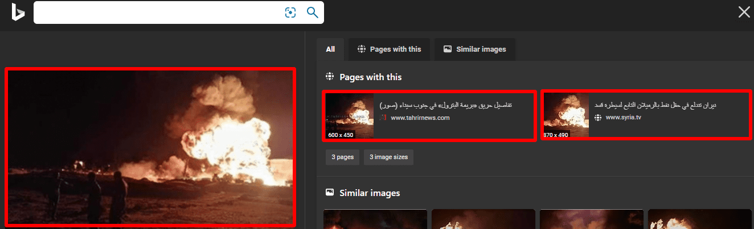This screenshot has width=754, height=229.
Task: Click the globe icon beside www.syria.tv
Action: click(598, 118)
